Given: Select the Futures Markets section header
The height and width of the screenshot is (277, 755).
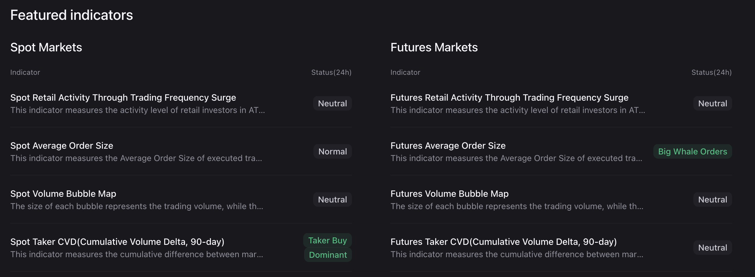Looking at the screenshot, I should pyautogui.click(x=434, y=47).
